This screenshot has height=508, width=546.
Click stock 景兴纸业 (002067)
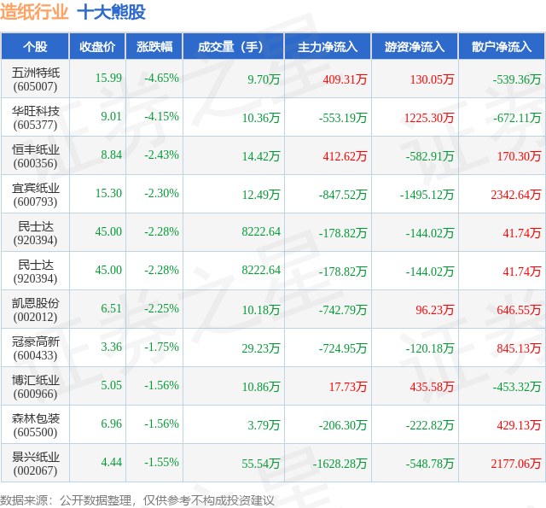point(35,464)
